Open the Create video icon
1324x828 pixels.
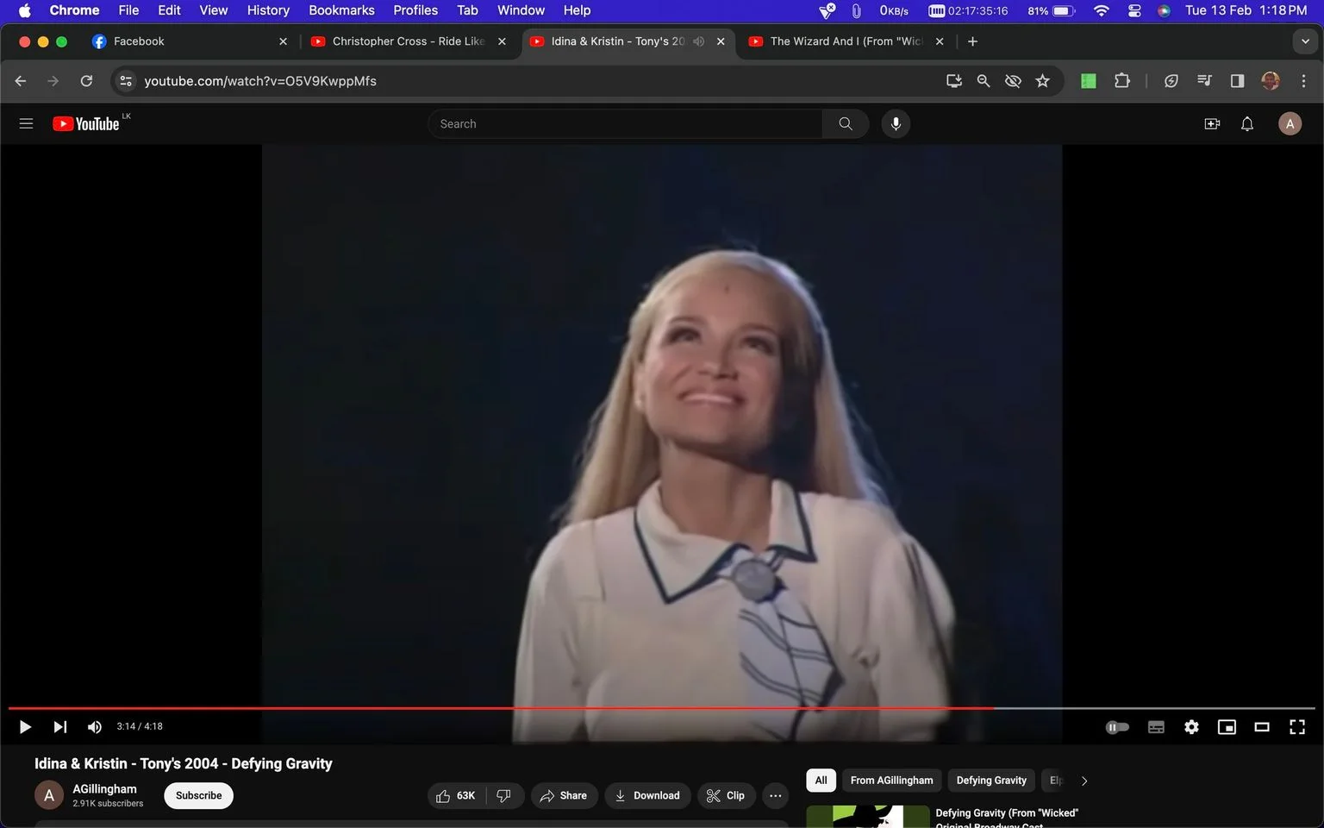click(1212, 123)
